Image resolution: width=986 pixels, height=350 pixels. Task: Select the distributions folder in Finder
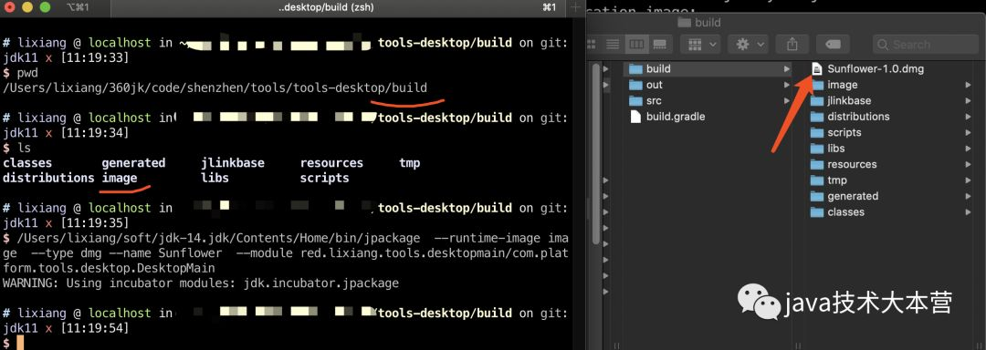[858, 116]
